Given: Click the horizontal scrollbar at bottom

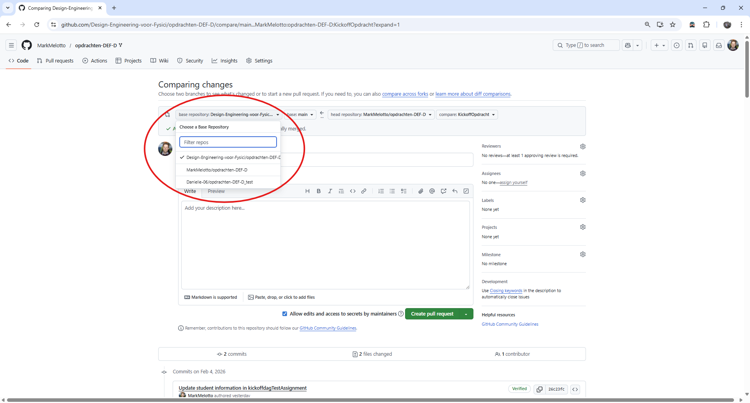Looking at the screenshot, I should click(x=371, y=400).
